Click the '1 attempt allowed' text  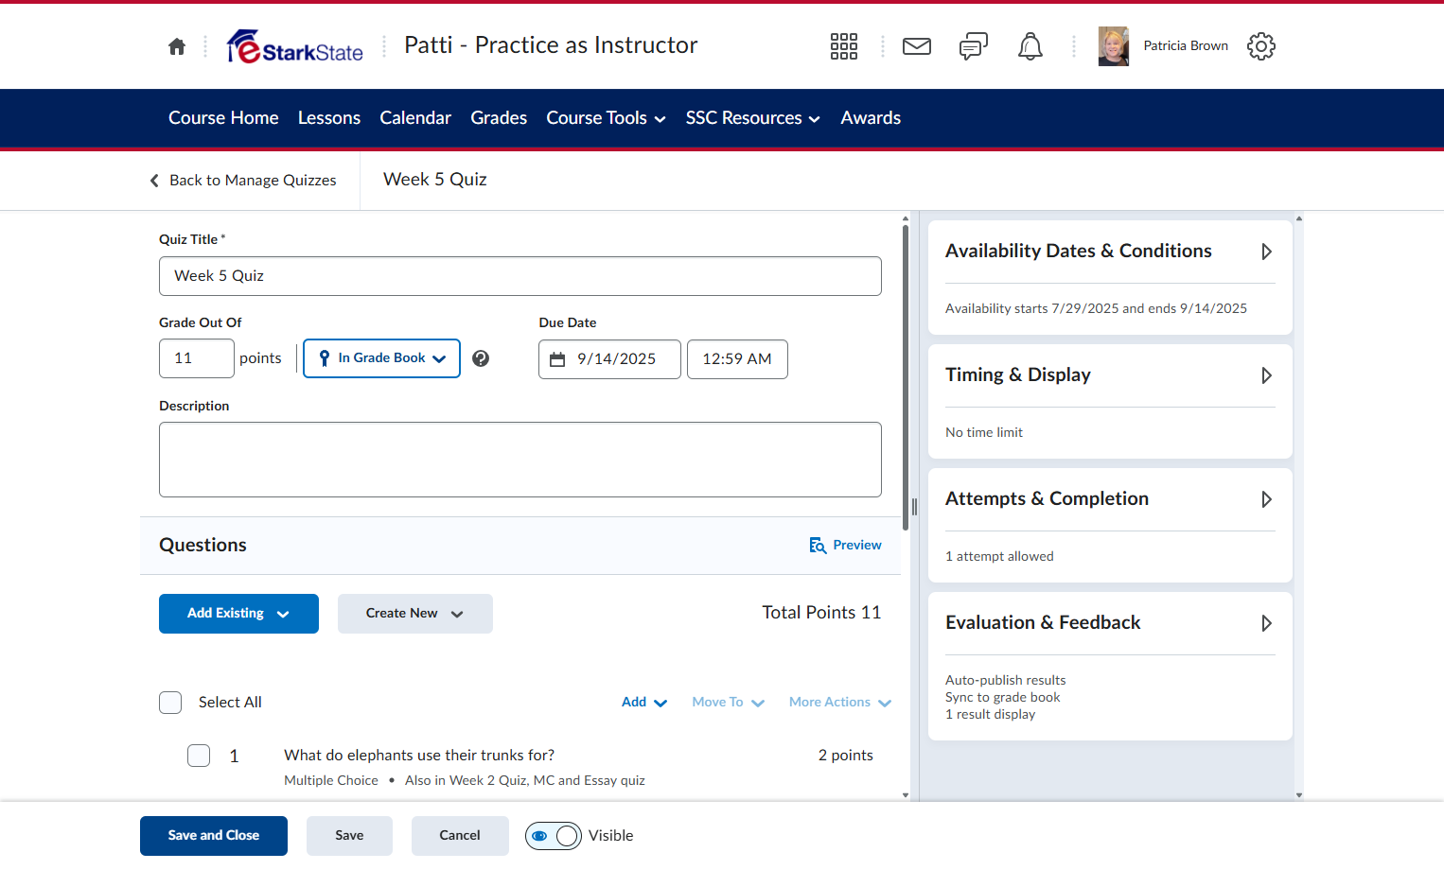point(999,557)
